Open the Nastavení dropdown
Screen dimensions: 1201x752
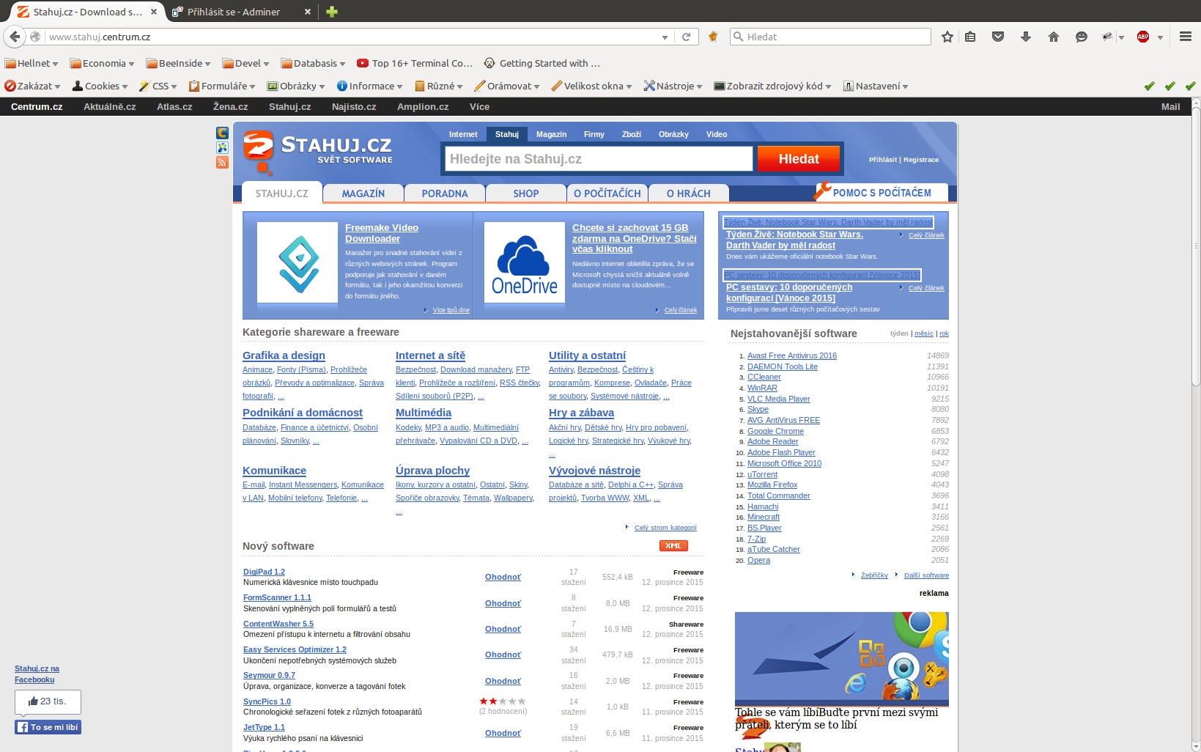pos(876,86)
